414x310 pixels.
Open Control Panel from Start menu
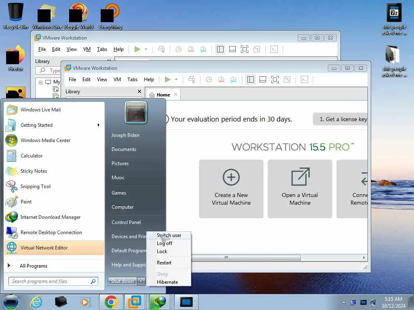(126, 222)
